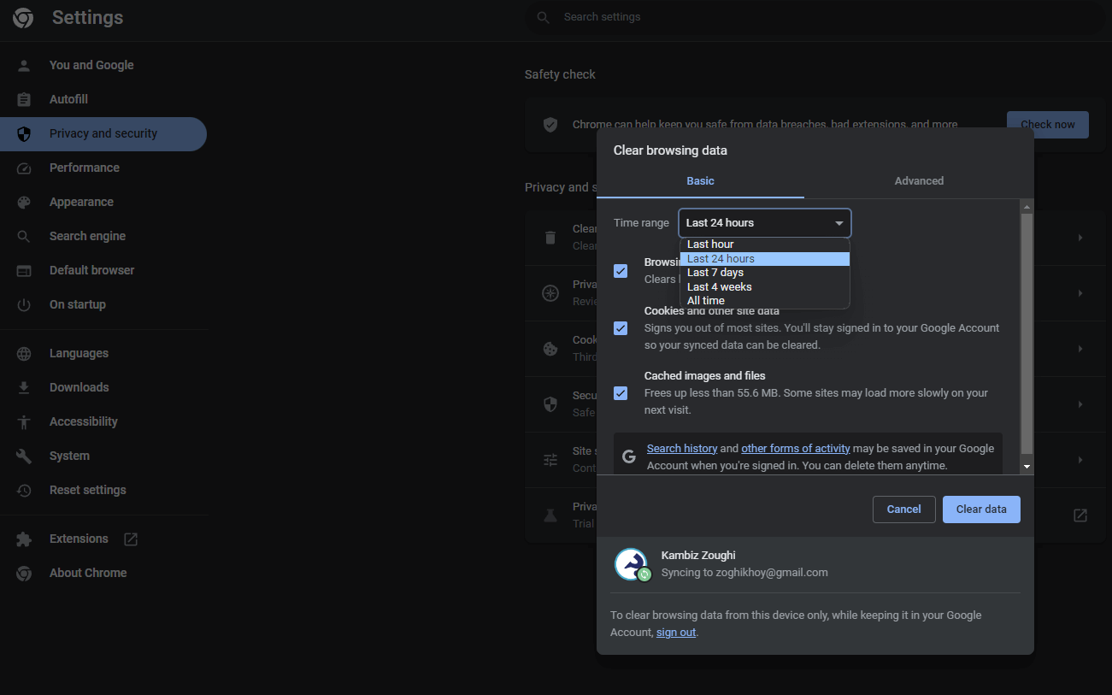Viewport: 1112px width, 695px height.
Task: Click the Chrome logo icon beside Settings
Action: (x=23, y=18)
